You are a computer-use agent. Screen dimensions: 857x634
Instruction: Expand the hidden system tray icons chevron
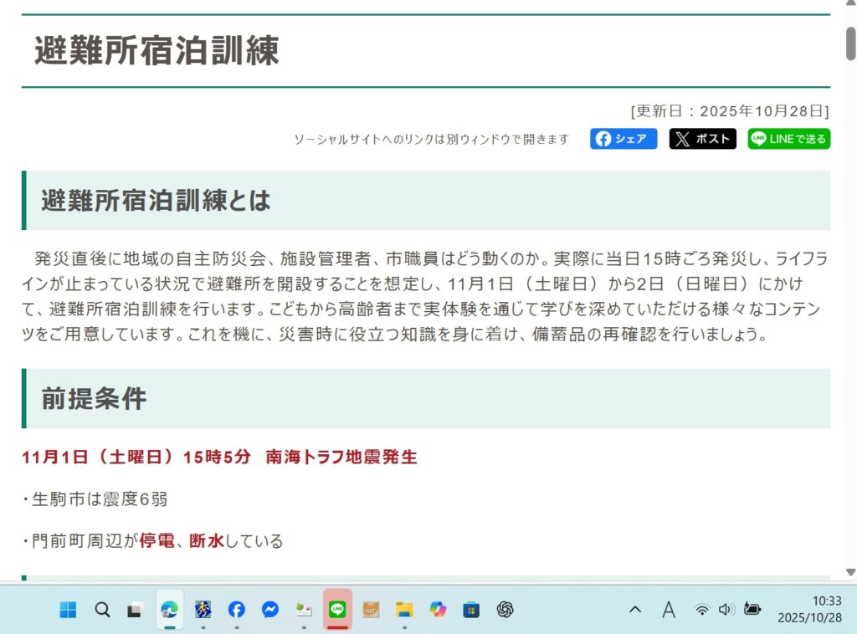click(x=635, y=610)
